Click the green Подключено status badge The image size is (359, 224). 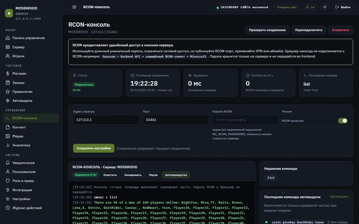point(84,85)
